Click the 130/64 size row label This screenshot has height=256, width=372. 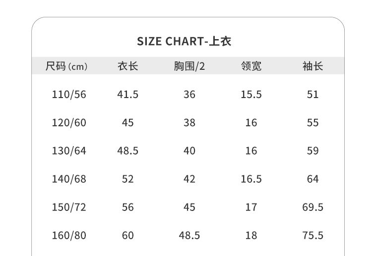69,151
